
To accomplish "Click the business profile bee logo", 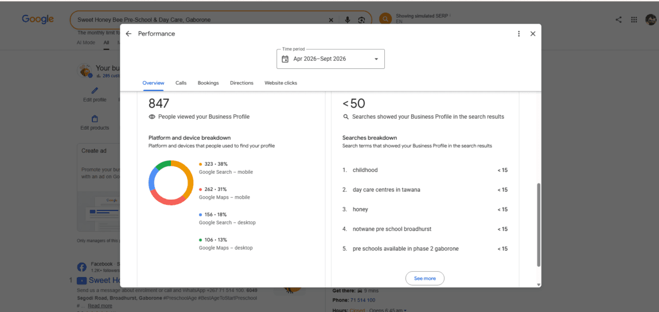I will (x=85, y=71).
